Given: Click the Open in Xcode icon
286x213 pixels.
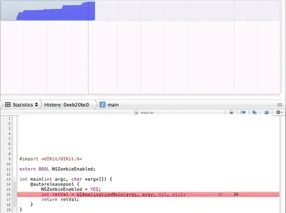Looking at the screenshot, I should click(x=266, y=112).
